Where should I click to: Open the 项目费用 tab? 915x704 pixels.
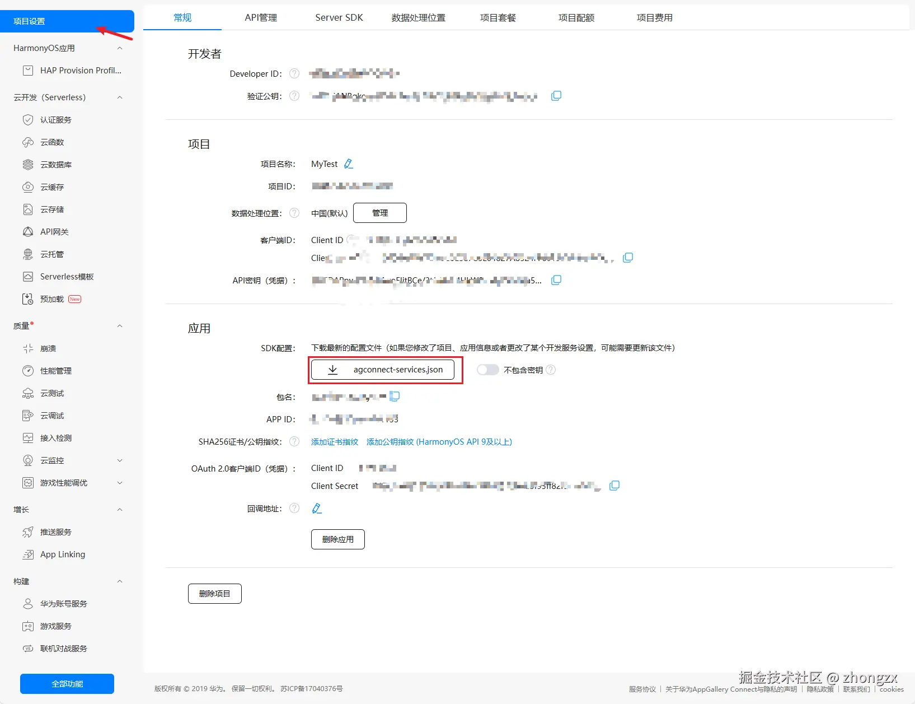pyautogui.click(x=655, y=17)
